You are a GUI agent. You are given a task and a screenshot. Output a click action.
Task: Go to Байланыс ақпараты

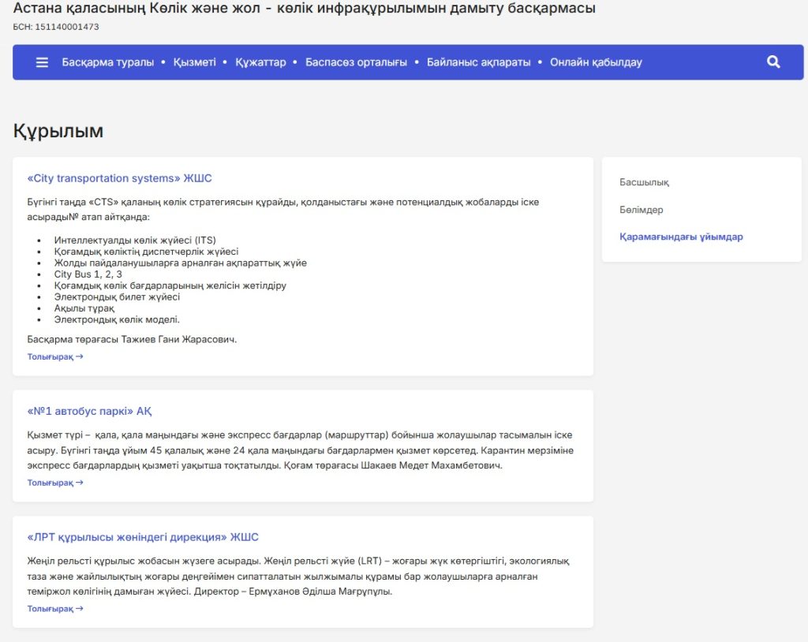coord(478,62)
